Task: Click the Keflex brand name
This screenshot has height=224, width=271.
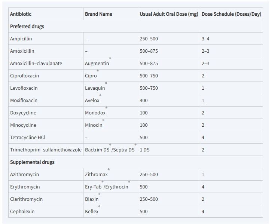Action: point(92,211)
